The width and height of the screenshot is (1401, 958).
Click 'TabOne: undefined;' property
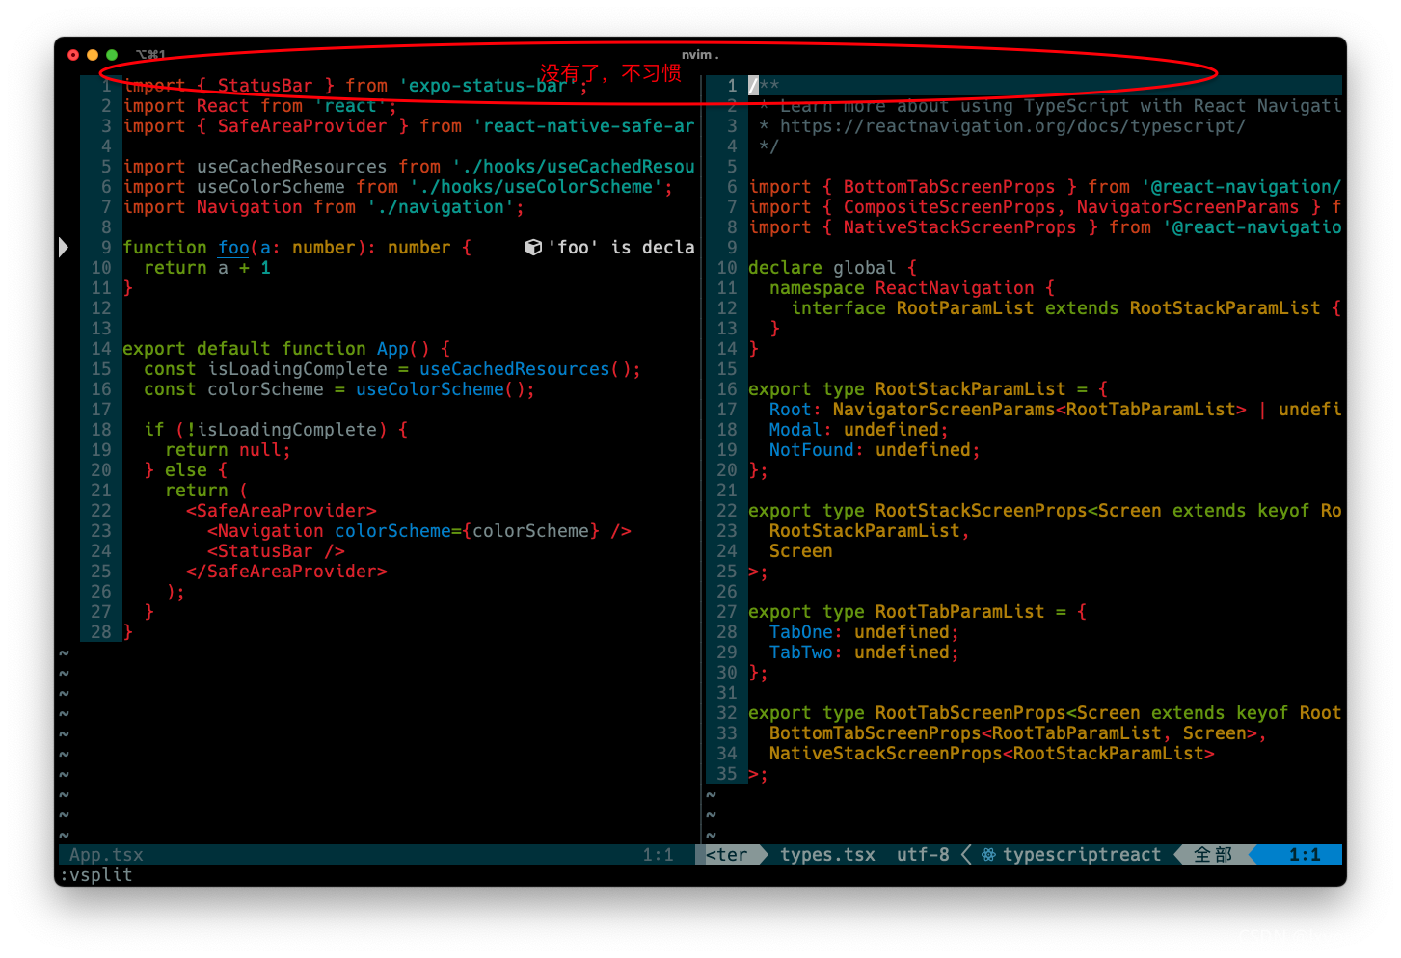tap(864, 632)
